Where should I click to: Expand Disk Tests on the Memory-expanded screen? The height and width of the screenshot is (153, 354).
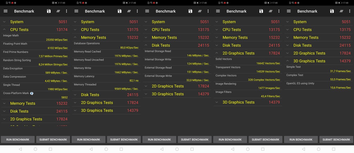(106, 95)
